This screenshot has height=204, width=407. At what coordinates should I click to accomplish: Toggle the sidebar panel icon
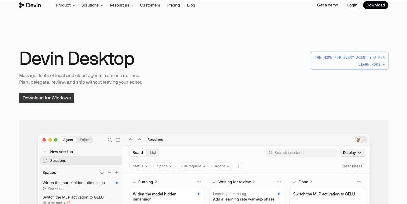[118, 140]
